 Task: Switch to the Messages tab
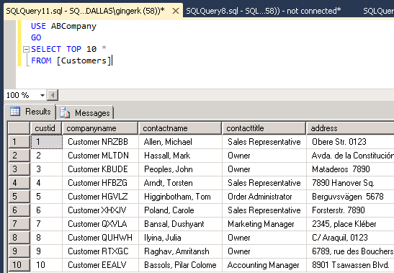click(x=85, y=112)
